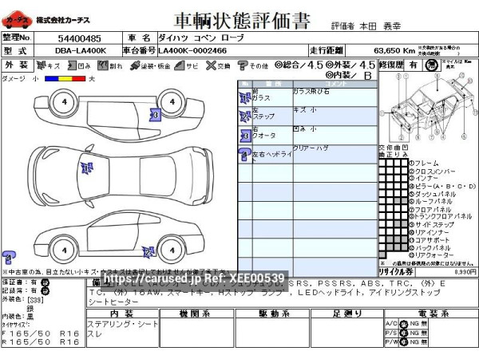Click table icon 3 in 右クオータ row
Viewport: 479px width, 359px height.
(245, 136)
